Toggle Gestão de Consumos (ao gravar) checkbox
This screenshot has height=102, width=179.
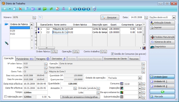click(x=112, y=54)
